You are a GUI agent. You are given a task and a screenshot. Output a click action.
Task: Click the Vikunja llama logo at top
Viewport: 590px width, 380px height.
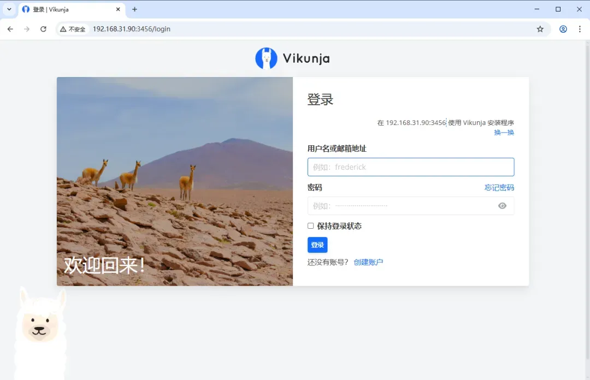tap(266, 58)
